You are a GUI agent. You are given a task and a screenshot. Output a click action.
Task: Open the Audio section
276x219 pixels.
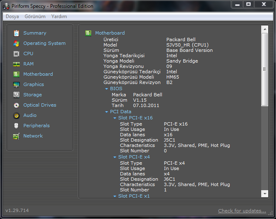(x=30, y=115)
